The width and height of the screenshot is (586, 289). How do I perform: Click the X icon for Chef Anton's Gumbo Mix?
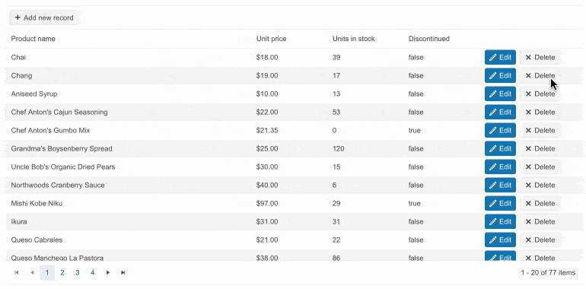coord(528,130)
